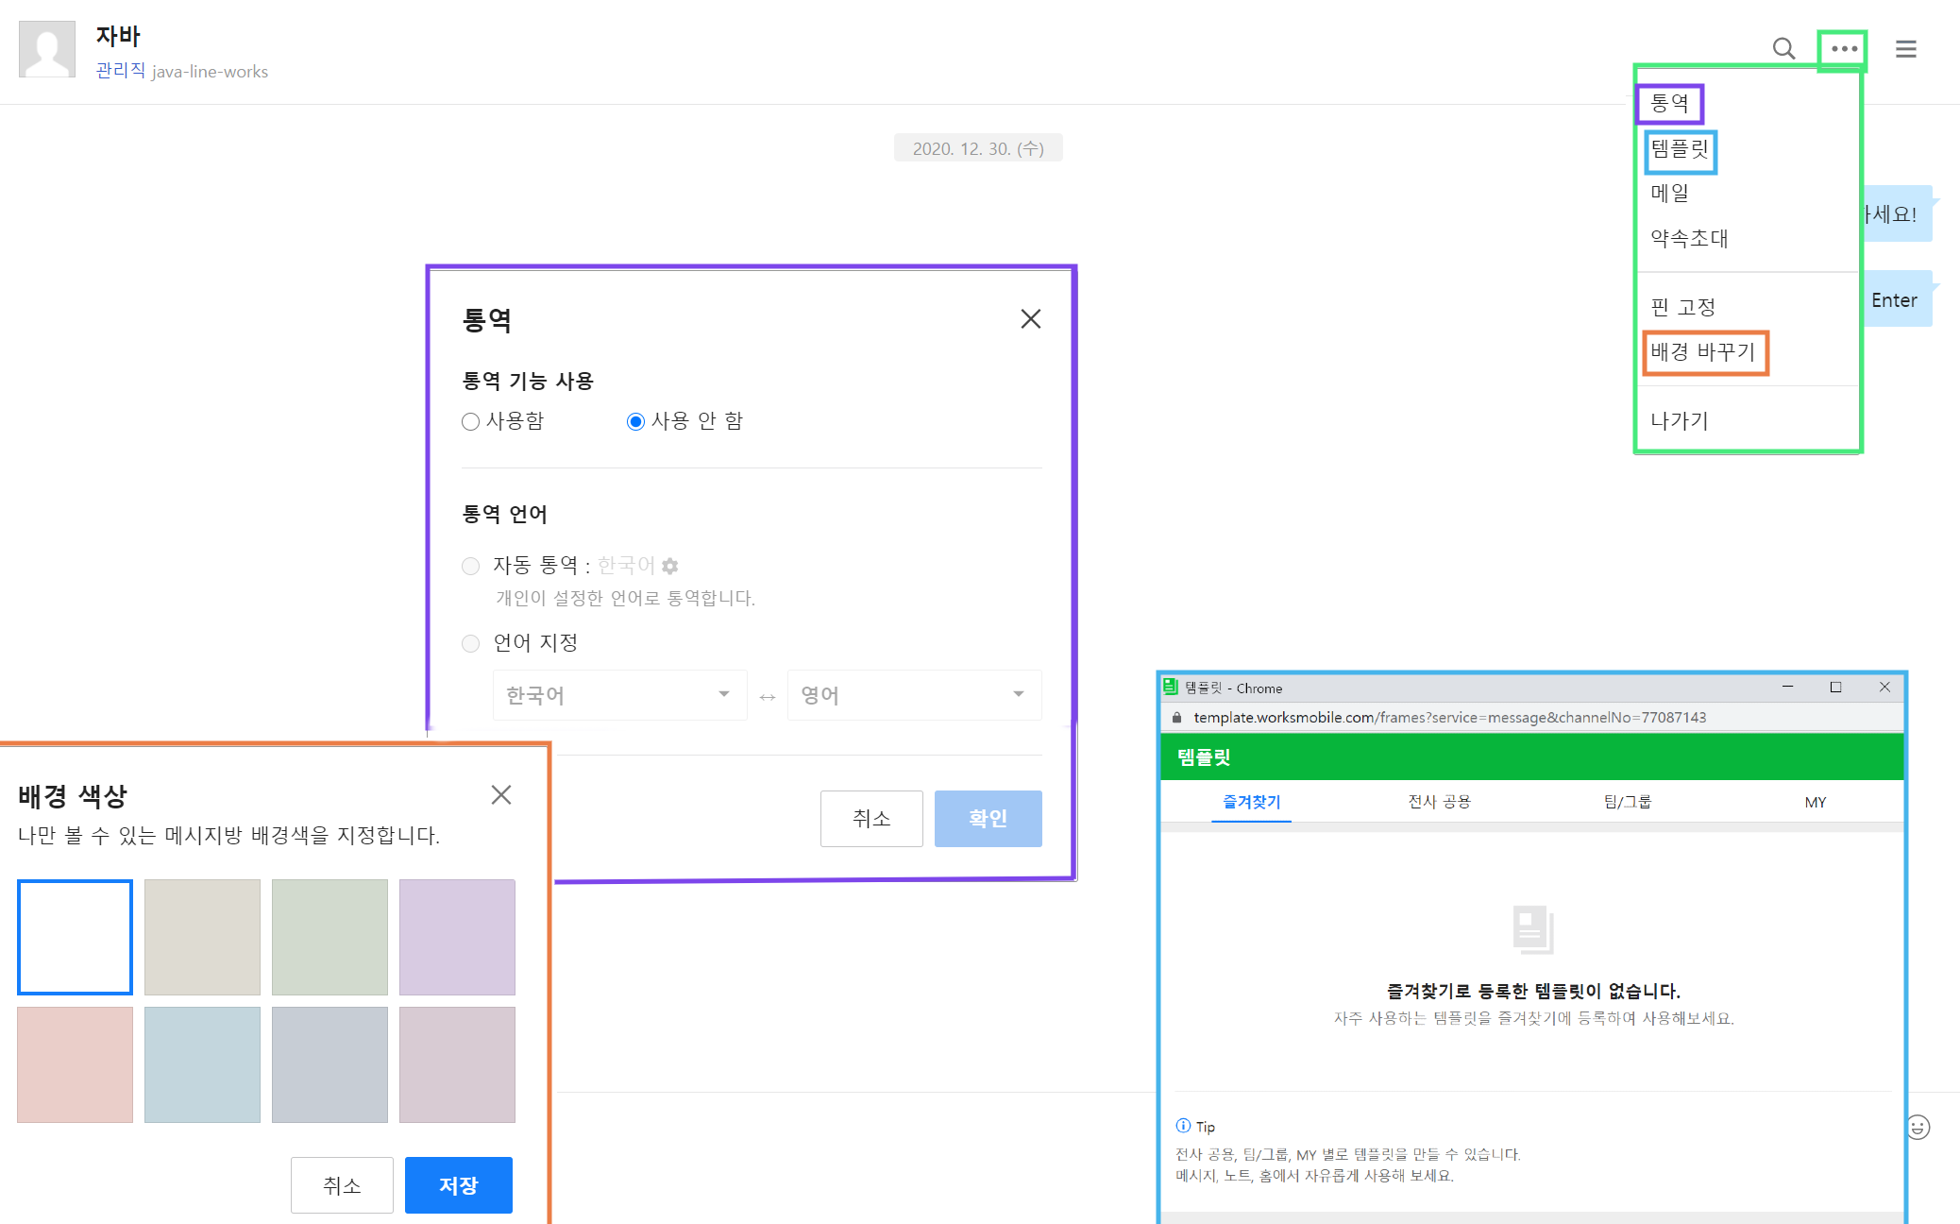Close the 통역 dialog with X
This screenshot has height=1224, width=1960.
(x=1030, y=319)
